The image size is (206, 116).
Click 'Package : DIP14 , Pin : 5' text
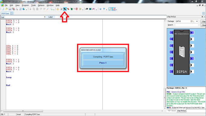click(177, 88)
